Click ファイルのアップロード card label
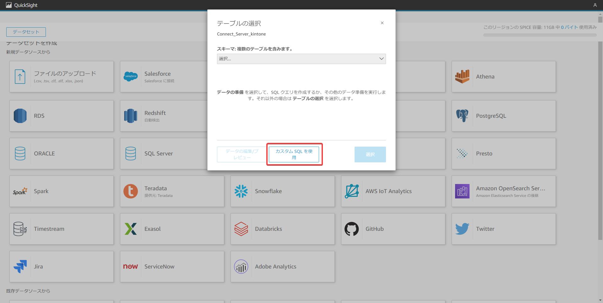Screen dimensions: 603x303 (65, 73)
